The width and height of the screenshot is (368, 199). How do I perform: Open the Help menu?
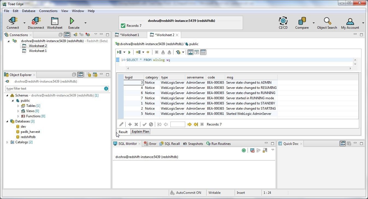91,11
